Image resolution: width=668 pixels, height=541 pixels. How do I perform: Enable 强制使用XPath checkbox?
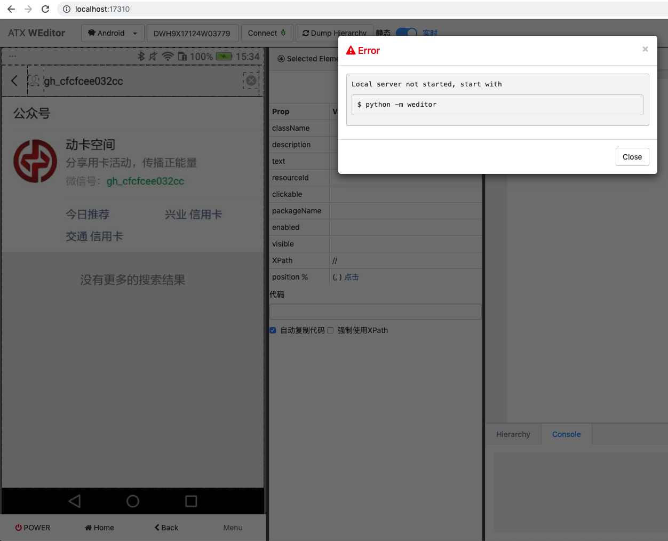tap(330, 330)
